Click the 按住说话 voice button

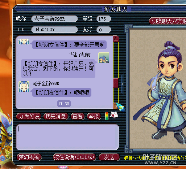(74, 157)
